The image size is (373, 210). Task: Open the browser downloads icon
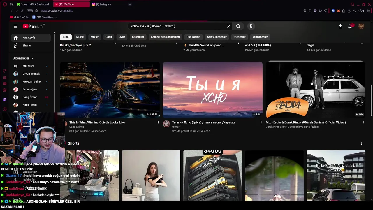[x=354, y=11]
